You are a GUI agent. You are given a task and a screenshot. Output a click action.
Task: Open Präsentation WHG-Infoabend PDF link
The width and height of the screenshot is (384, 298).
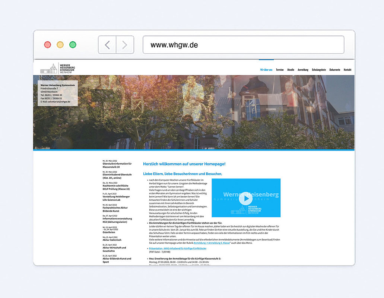click(178, 248)
